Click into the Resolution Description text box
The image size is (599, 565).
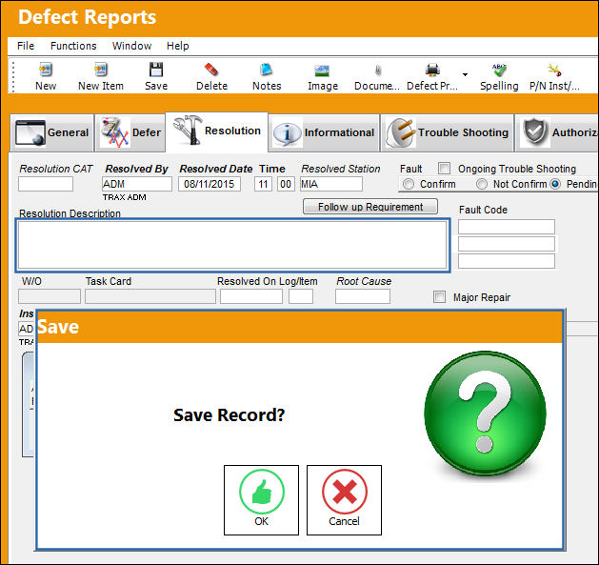232,246
